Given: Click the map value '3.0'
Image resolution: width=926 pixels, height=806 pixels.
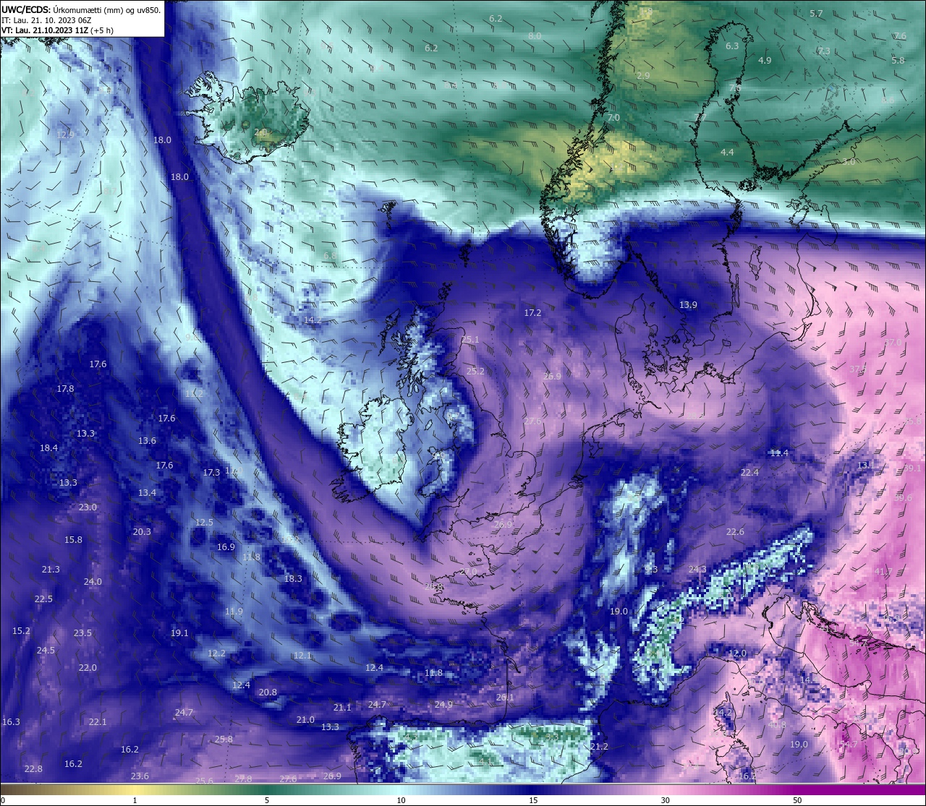Looking at the screenshot, I should (849, 162).
